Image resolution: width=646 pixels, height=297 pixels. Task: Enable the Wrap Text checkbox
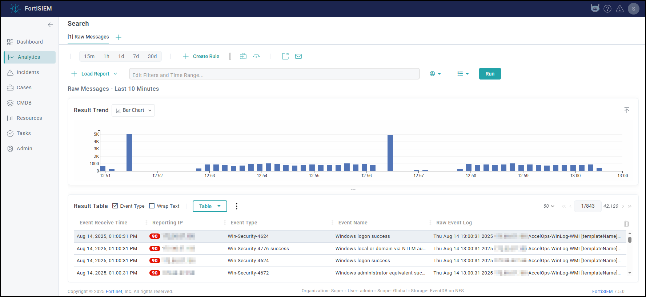152,206
